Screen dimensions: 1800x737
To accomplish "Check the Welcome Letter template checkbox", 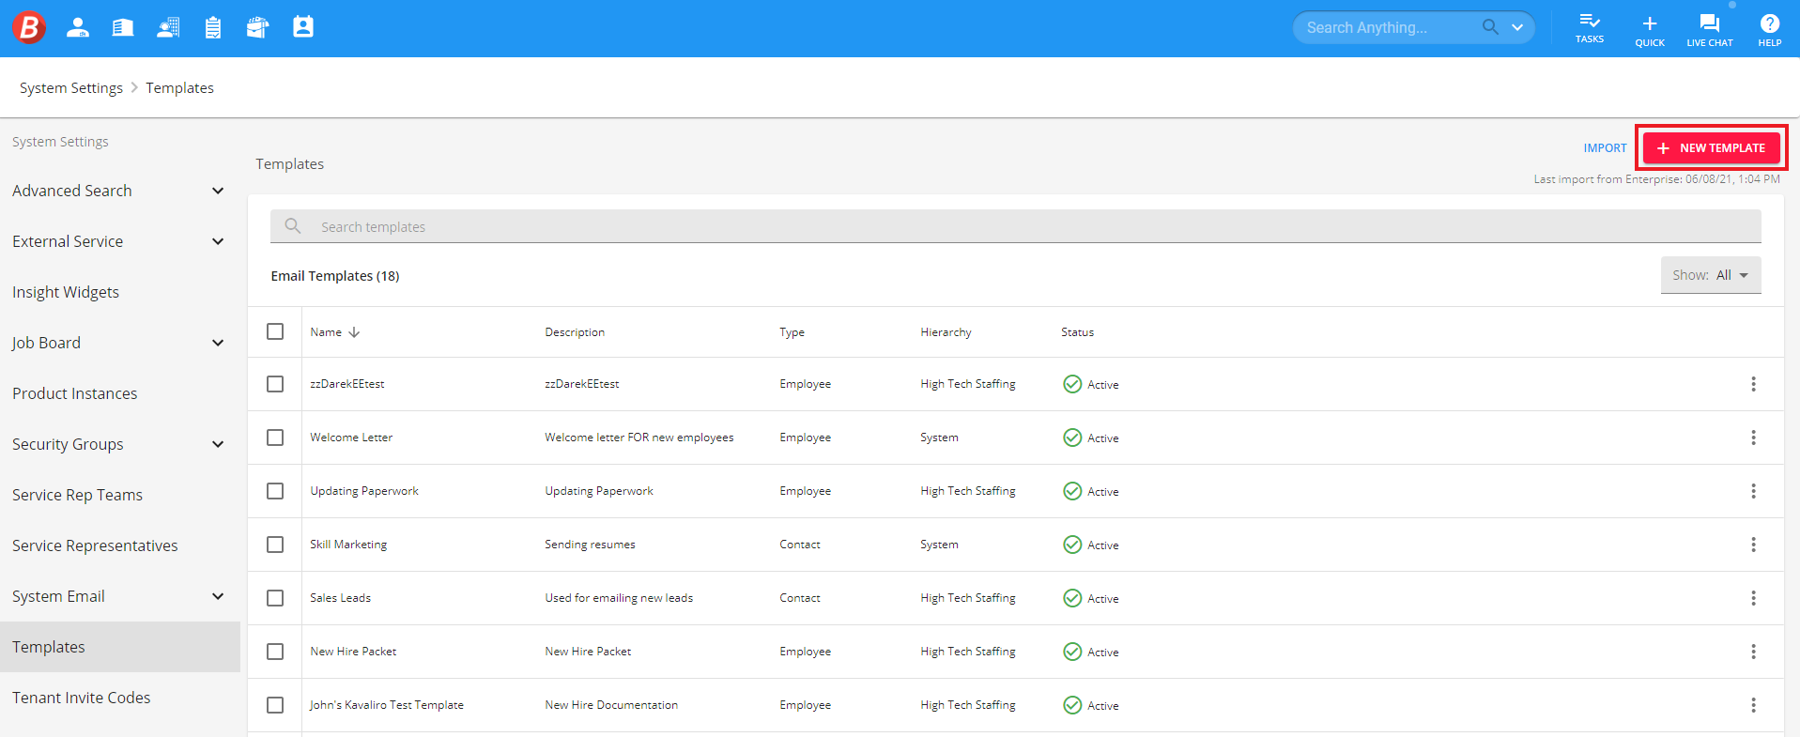I will click(275, 438).
